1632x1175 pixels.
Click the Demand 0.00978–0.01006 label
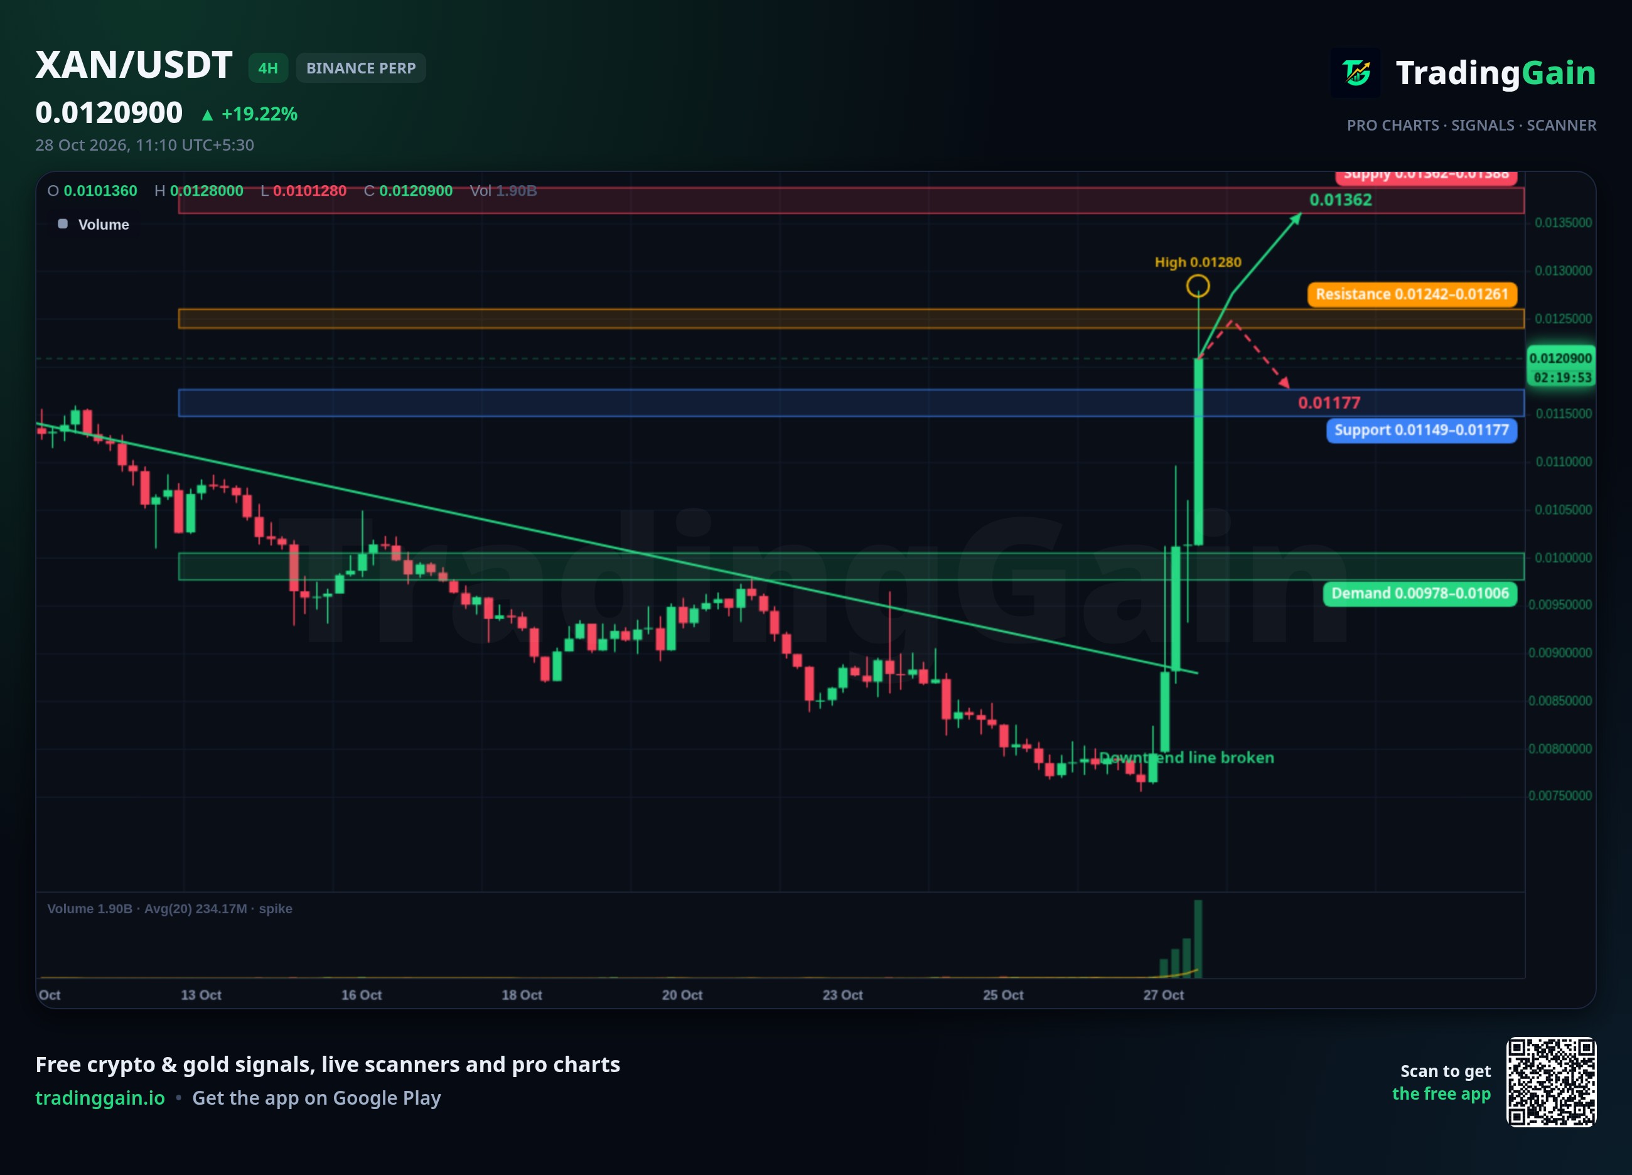[1420, 594]
